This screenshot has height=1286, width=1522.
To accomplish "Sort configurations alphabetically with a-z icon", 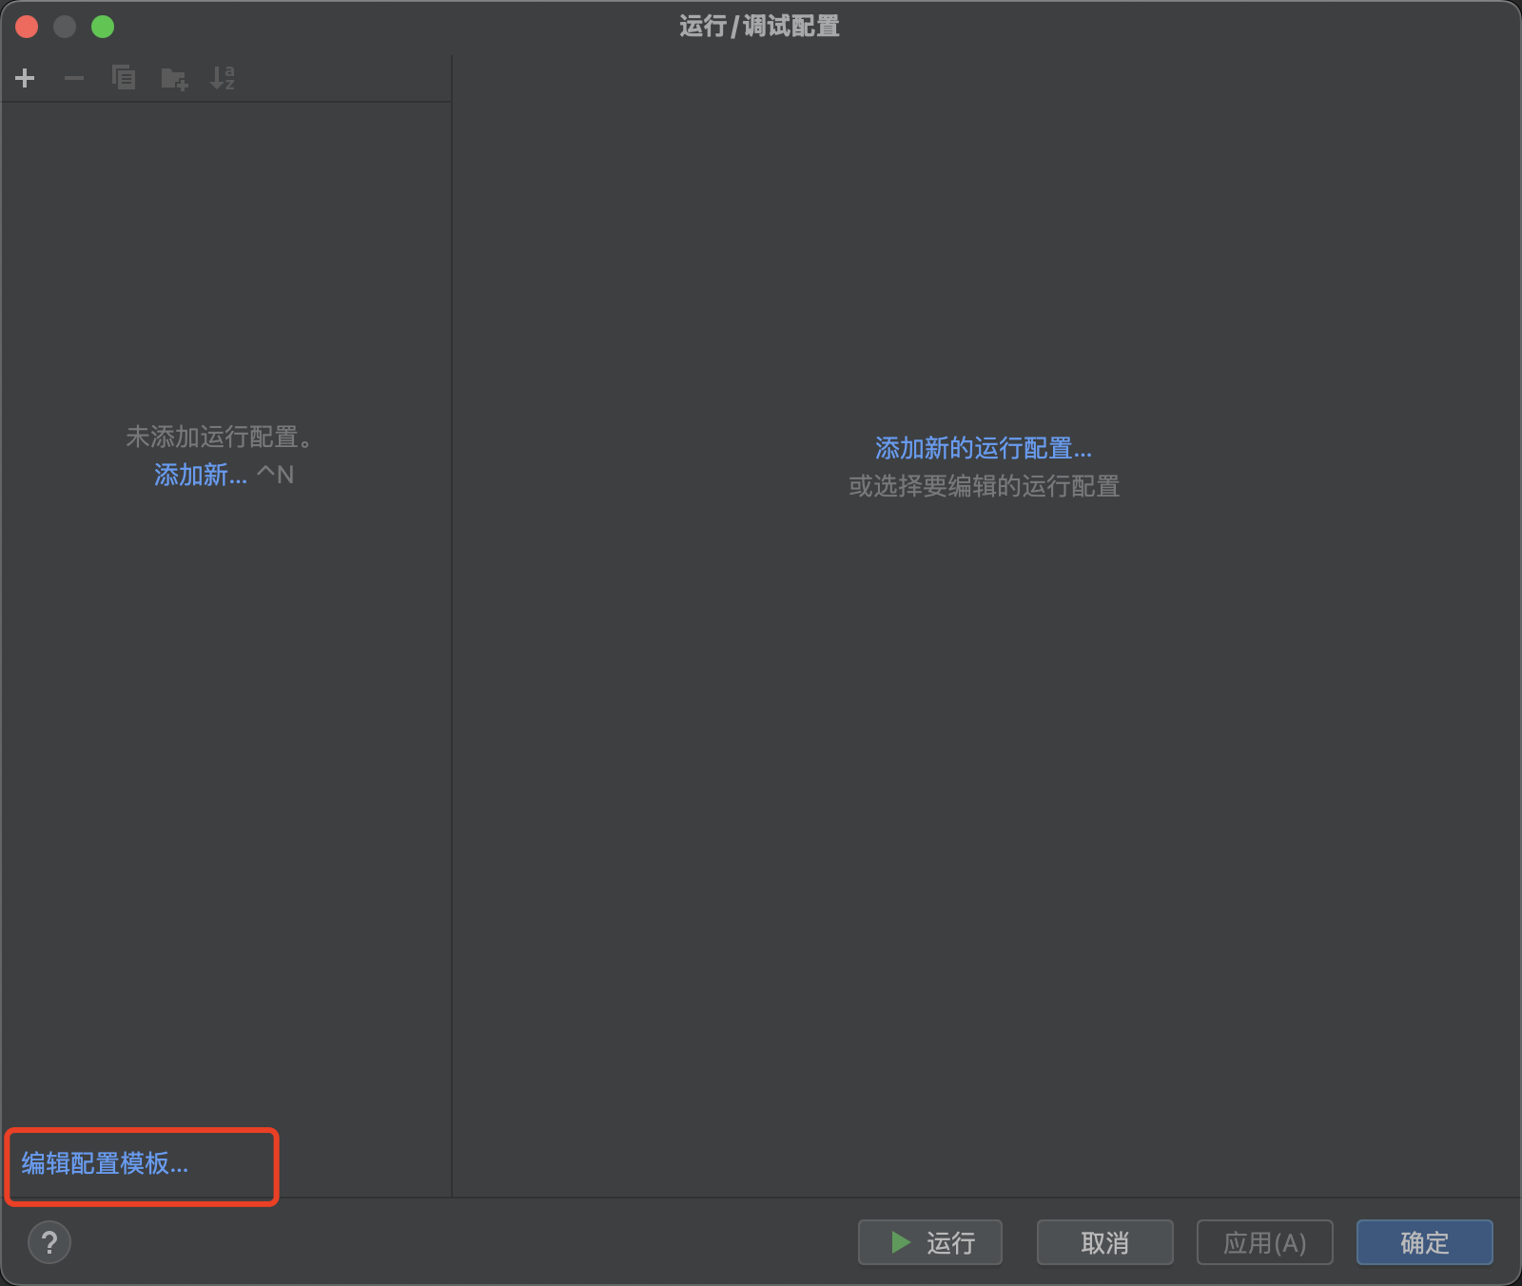I will [x=223, y=78].
